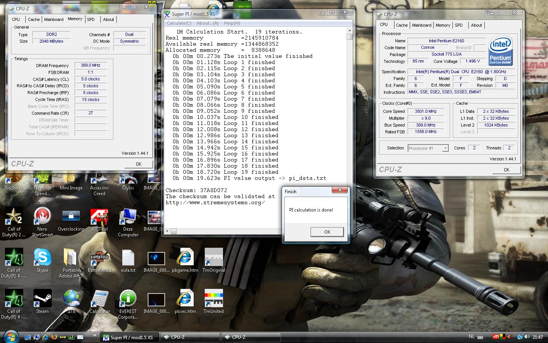
Task: Open Mainboard tab in right CPU-Z window
Action: tap(422, 25)
